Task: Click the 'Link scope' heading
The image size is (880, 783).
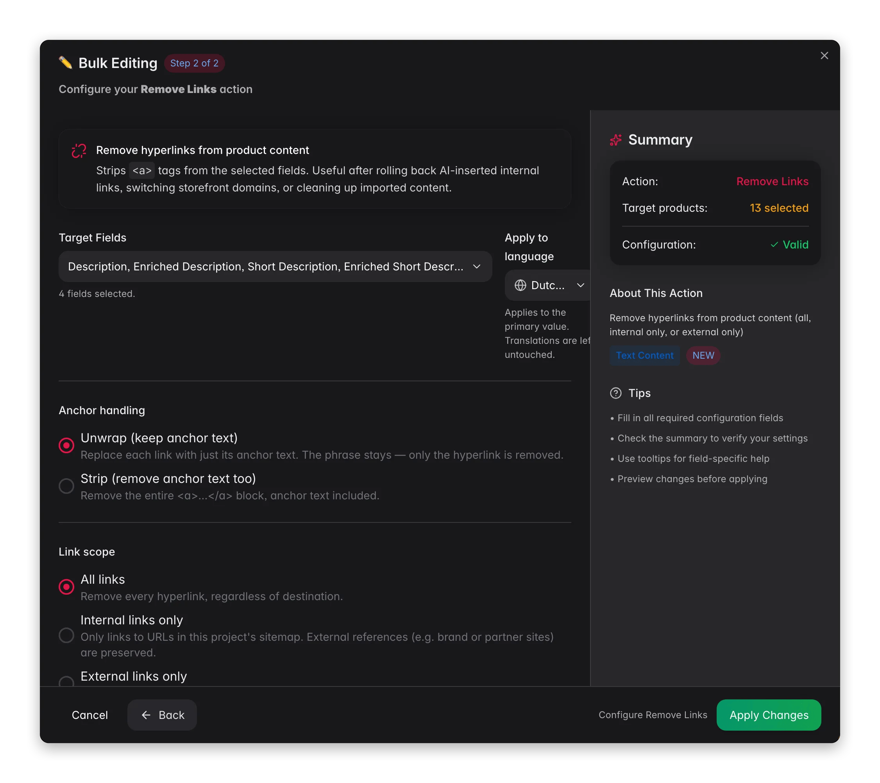Action: coord(86,551)
